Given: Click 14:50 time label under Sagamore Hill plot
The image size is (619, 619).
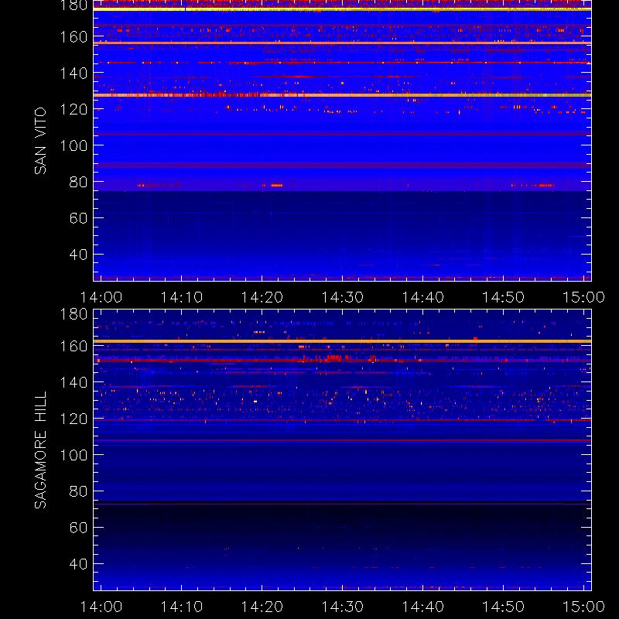Looking at the screenshot, I should click(504, 607).
